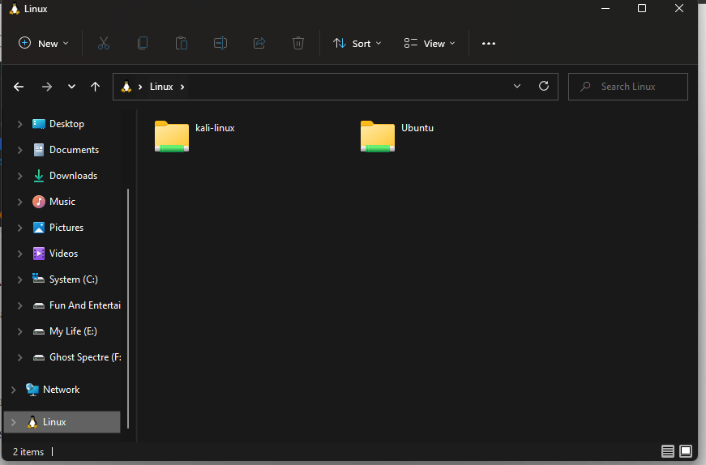This screenshot has width=706, height=465.
Task: Click the Paste clipboard icon
Action: coord(182,43)
